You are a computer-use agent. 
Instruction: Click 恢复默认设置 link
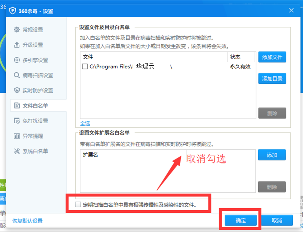[27, 221]
